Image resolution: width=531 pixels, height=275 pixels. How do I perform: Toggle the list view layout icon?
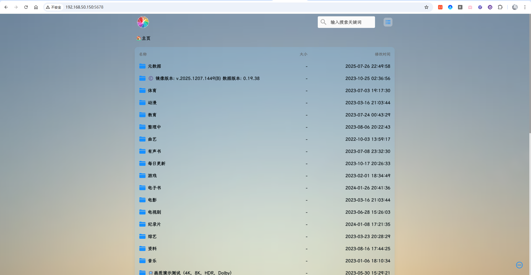pos(388,22)
